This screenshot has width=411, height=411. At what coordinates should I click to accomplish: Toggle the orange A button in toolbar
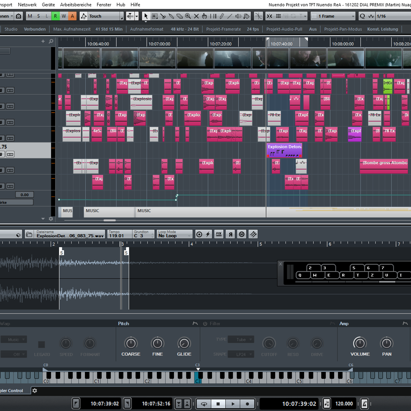coord(72,16)
